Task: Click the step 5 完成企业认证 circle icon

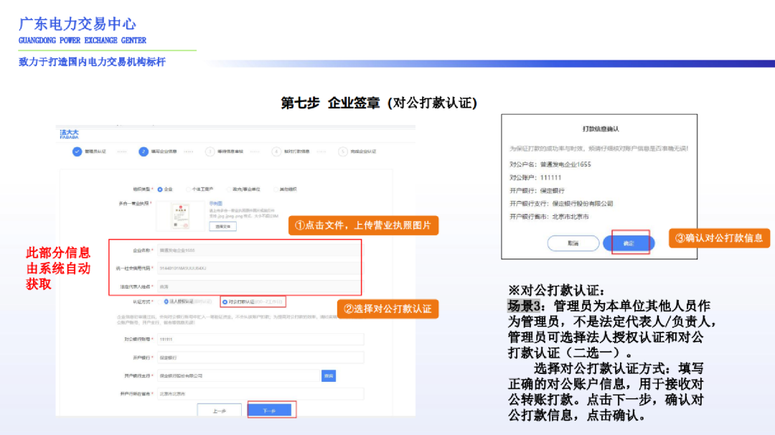Action: (x=342, y=151)
